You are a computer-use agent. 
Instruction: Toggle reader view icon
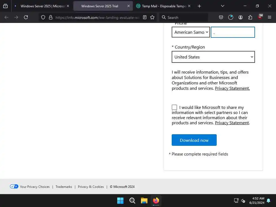click(145, 17)
